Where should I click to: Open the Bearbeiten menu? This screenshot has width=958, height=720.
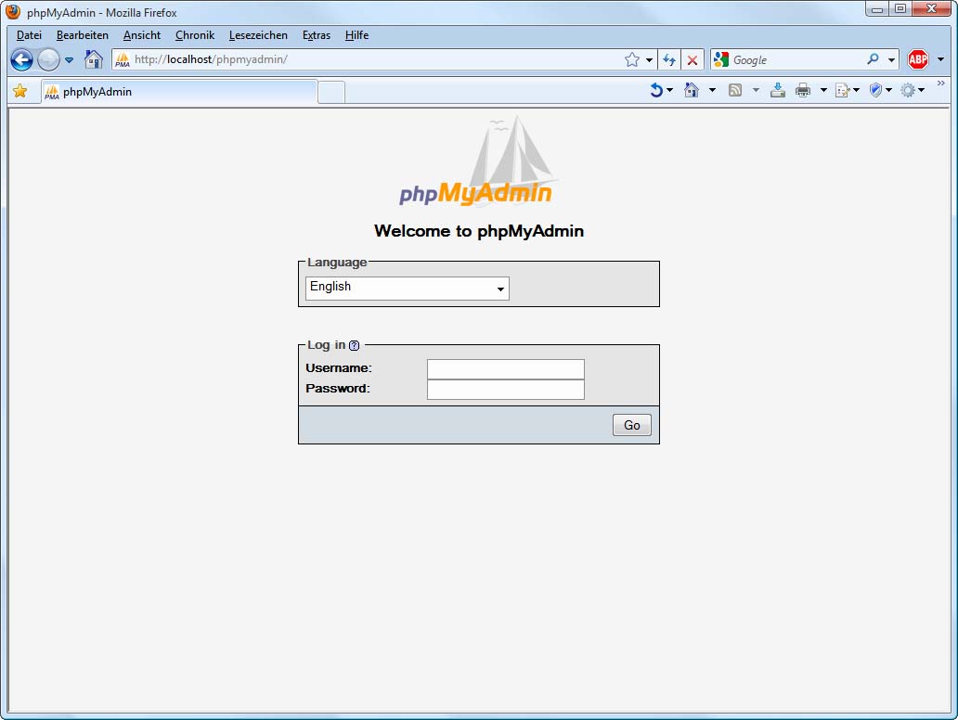[x=83, y=35]
